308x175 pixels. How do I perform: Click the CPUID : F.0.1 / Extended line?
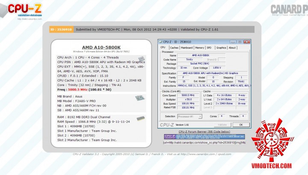click(x=83, y=76)
